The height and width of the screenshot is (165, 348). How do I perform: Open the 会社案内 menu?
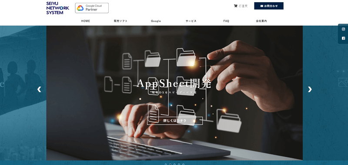point(261,21)
